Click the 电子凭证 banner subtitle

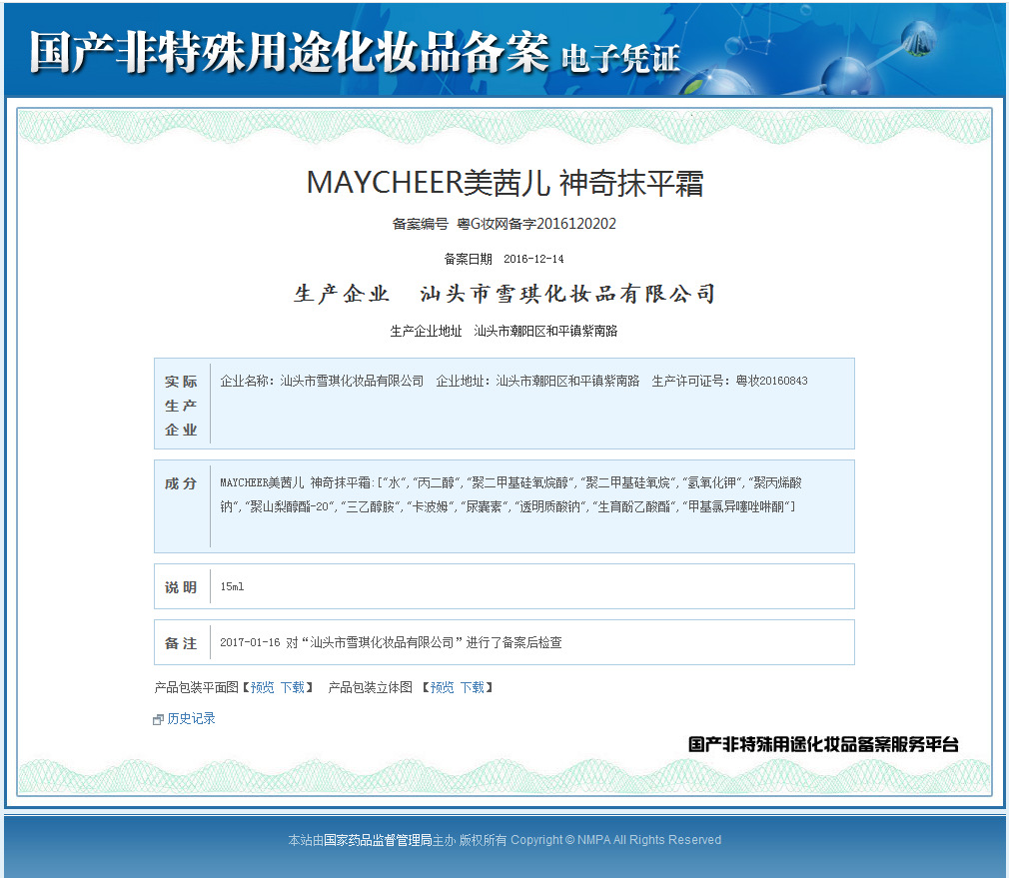point(620,59)
